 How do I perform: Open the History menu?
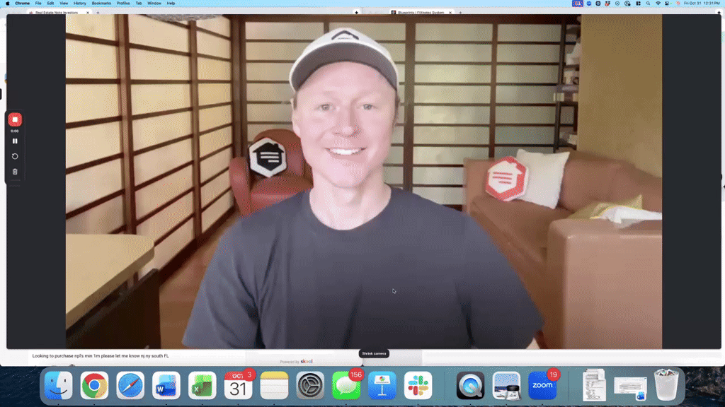pos(79,4)
